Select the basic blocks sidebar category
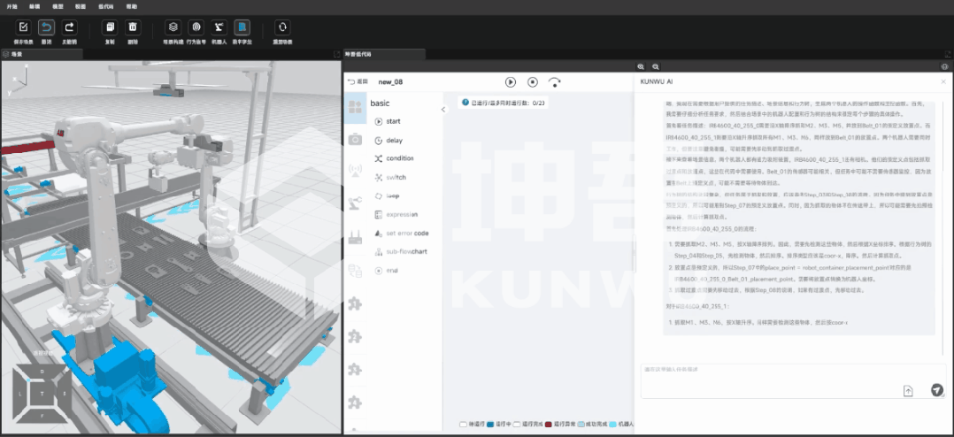The image size is (954, 437). pos(356,108)
